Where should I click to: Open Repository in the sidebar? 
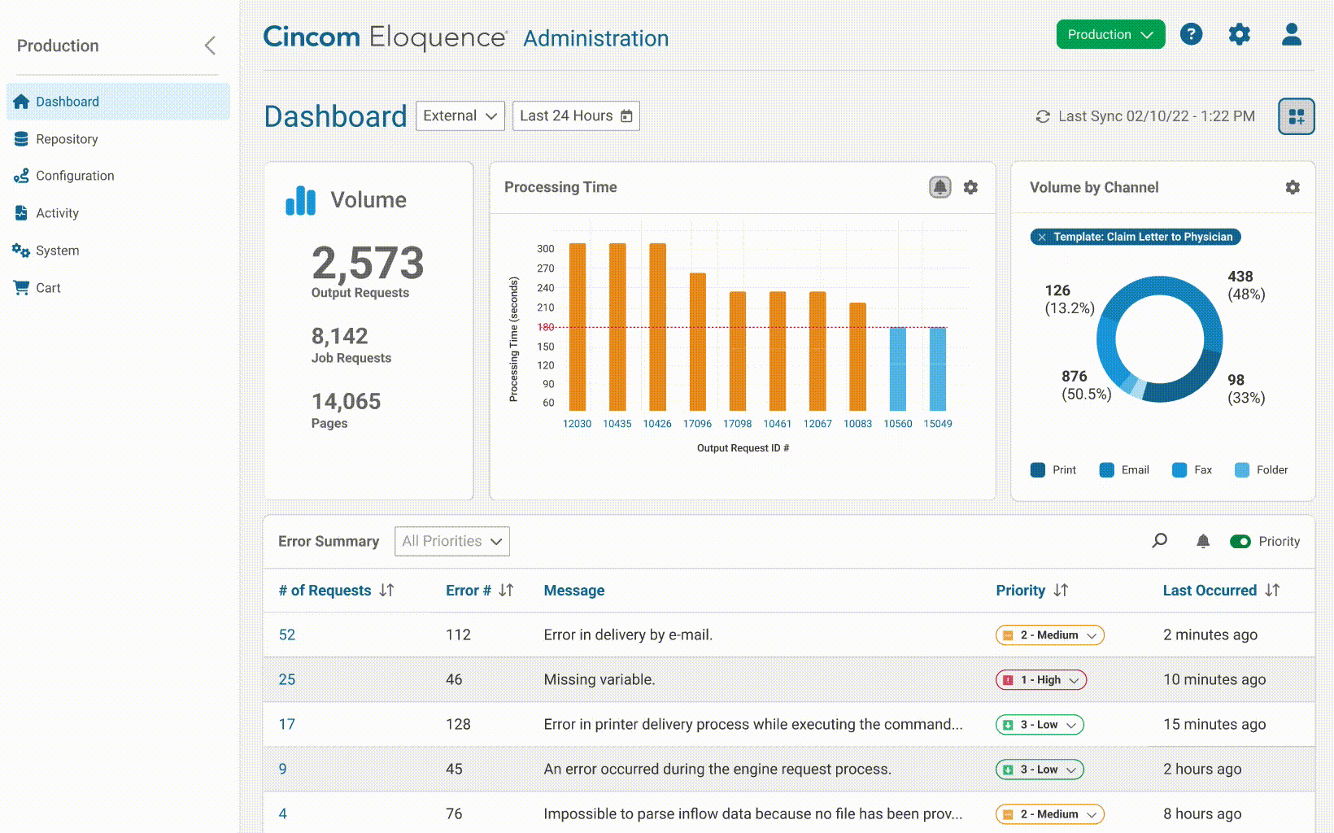67,139
